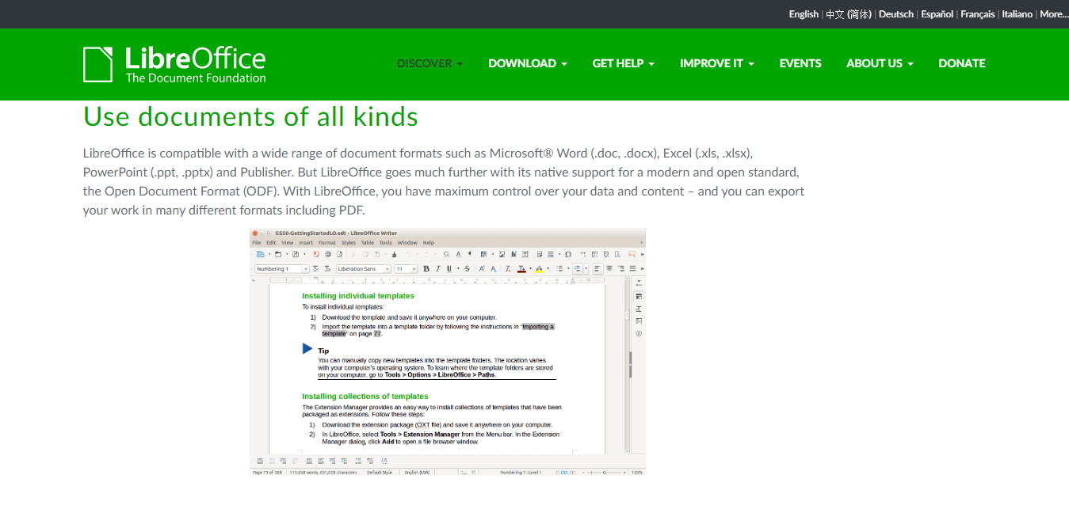Switch site language to Français
The image size is (1069, 520).
pos(978,14)
